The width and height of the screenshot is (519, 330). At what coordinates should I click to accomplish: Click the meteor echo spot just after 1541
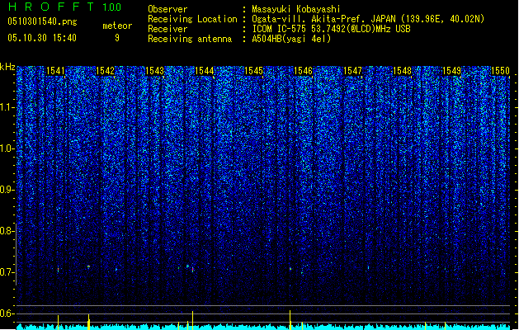59,270
